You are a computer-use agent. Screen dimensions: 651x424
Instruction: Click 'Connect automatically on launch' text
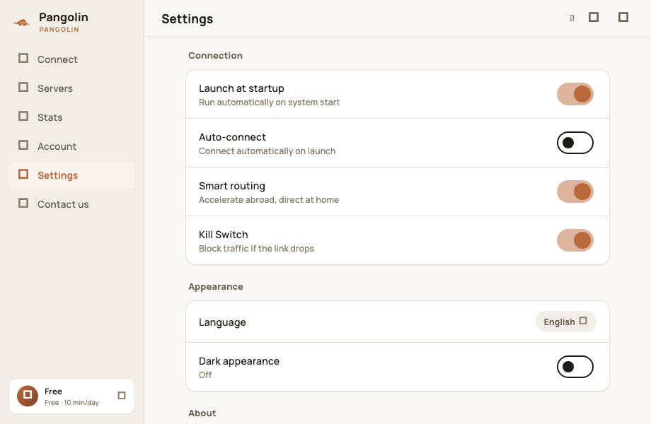point(267,151)
